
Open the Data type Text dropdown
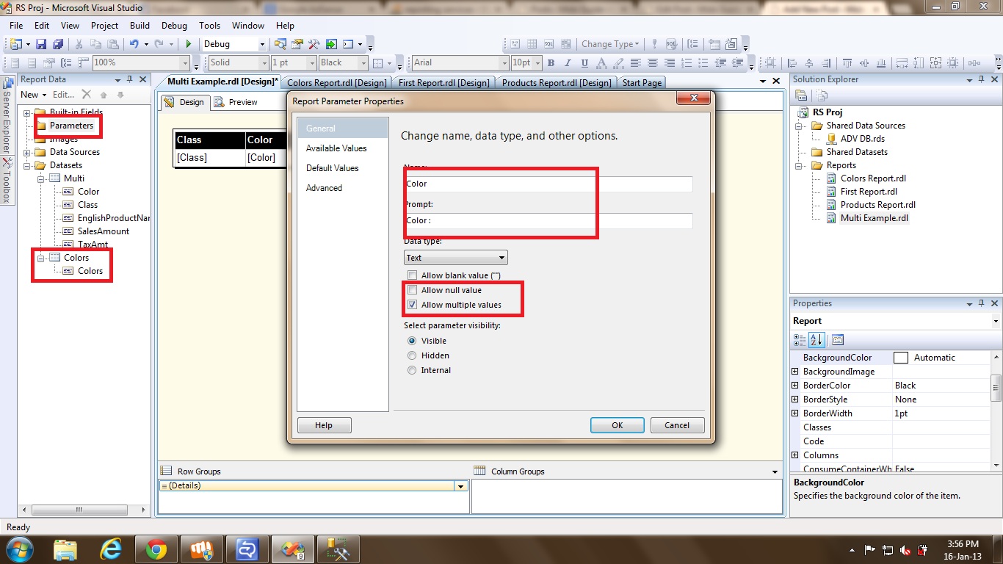click(x=455, y=258)
